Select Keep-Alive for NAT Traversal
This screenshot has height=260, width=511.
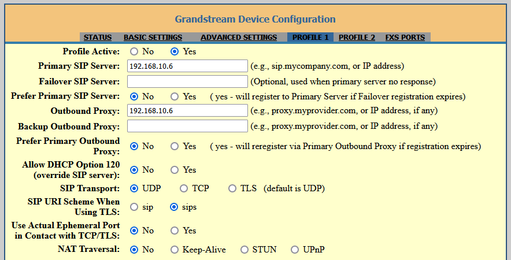(x=175, y=250)
